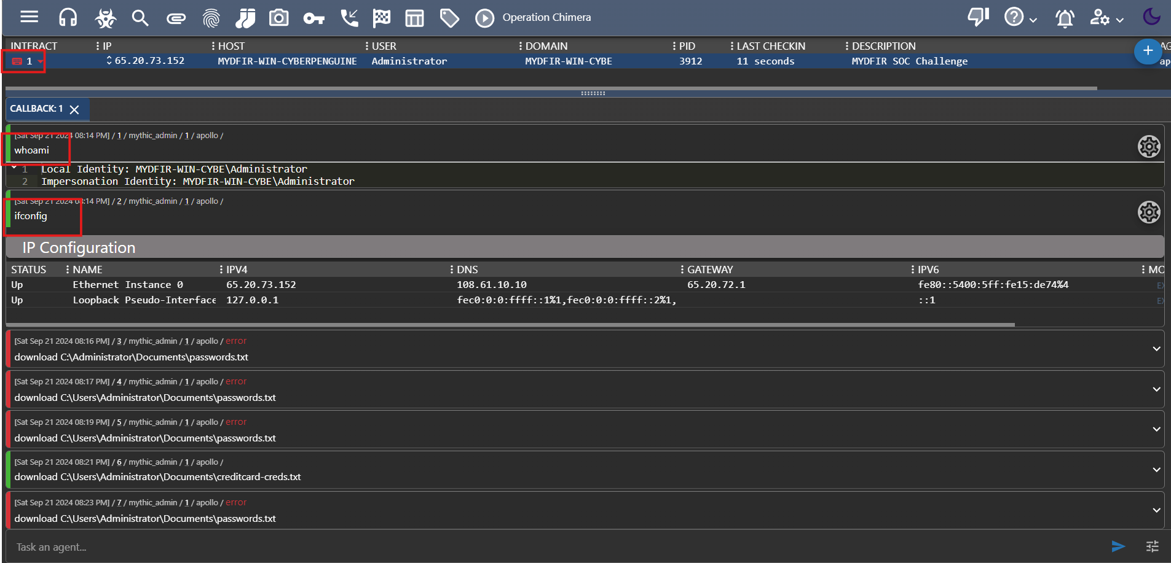
Task: Click the send task arrow button
Action: [x=1118, y=546]
